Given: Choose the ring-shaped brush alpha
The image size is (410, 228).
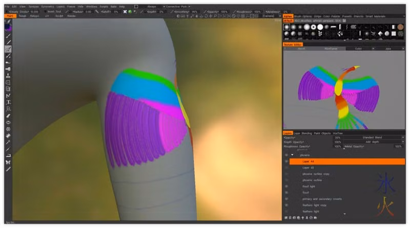Looking at the screenshot, I should 314,27.
